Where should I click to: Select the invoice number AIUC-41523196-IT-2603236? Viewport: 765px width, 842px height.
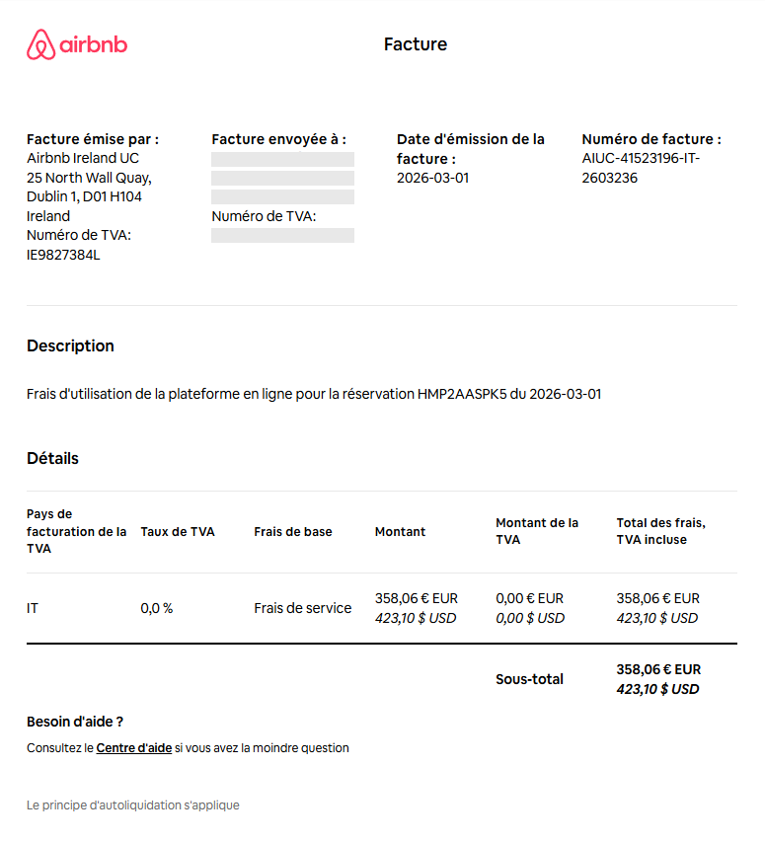[641, 168]
